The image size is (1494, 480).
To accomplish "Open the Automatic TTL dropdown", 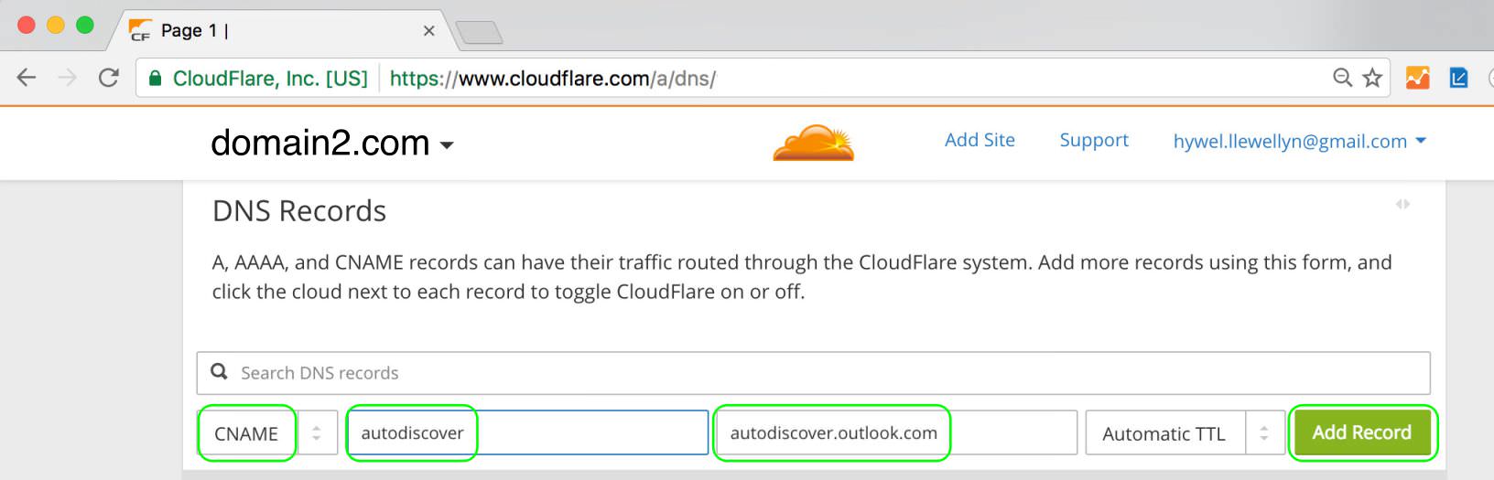I will pyautogui.click(x=1185, y=433).
